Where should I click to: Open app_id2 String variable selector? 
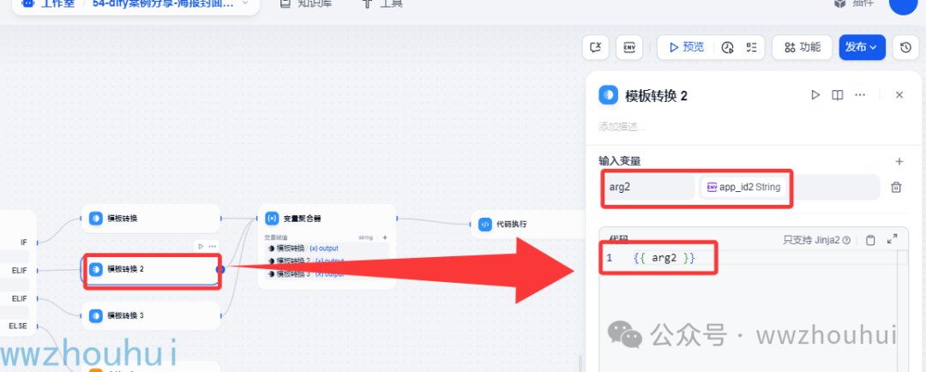pos(743,187)
